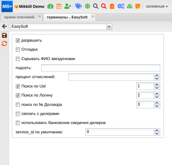Click the green globe icon
Screen dimensions: 172x165
point(88,6)
